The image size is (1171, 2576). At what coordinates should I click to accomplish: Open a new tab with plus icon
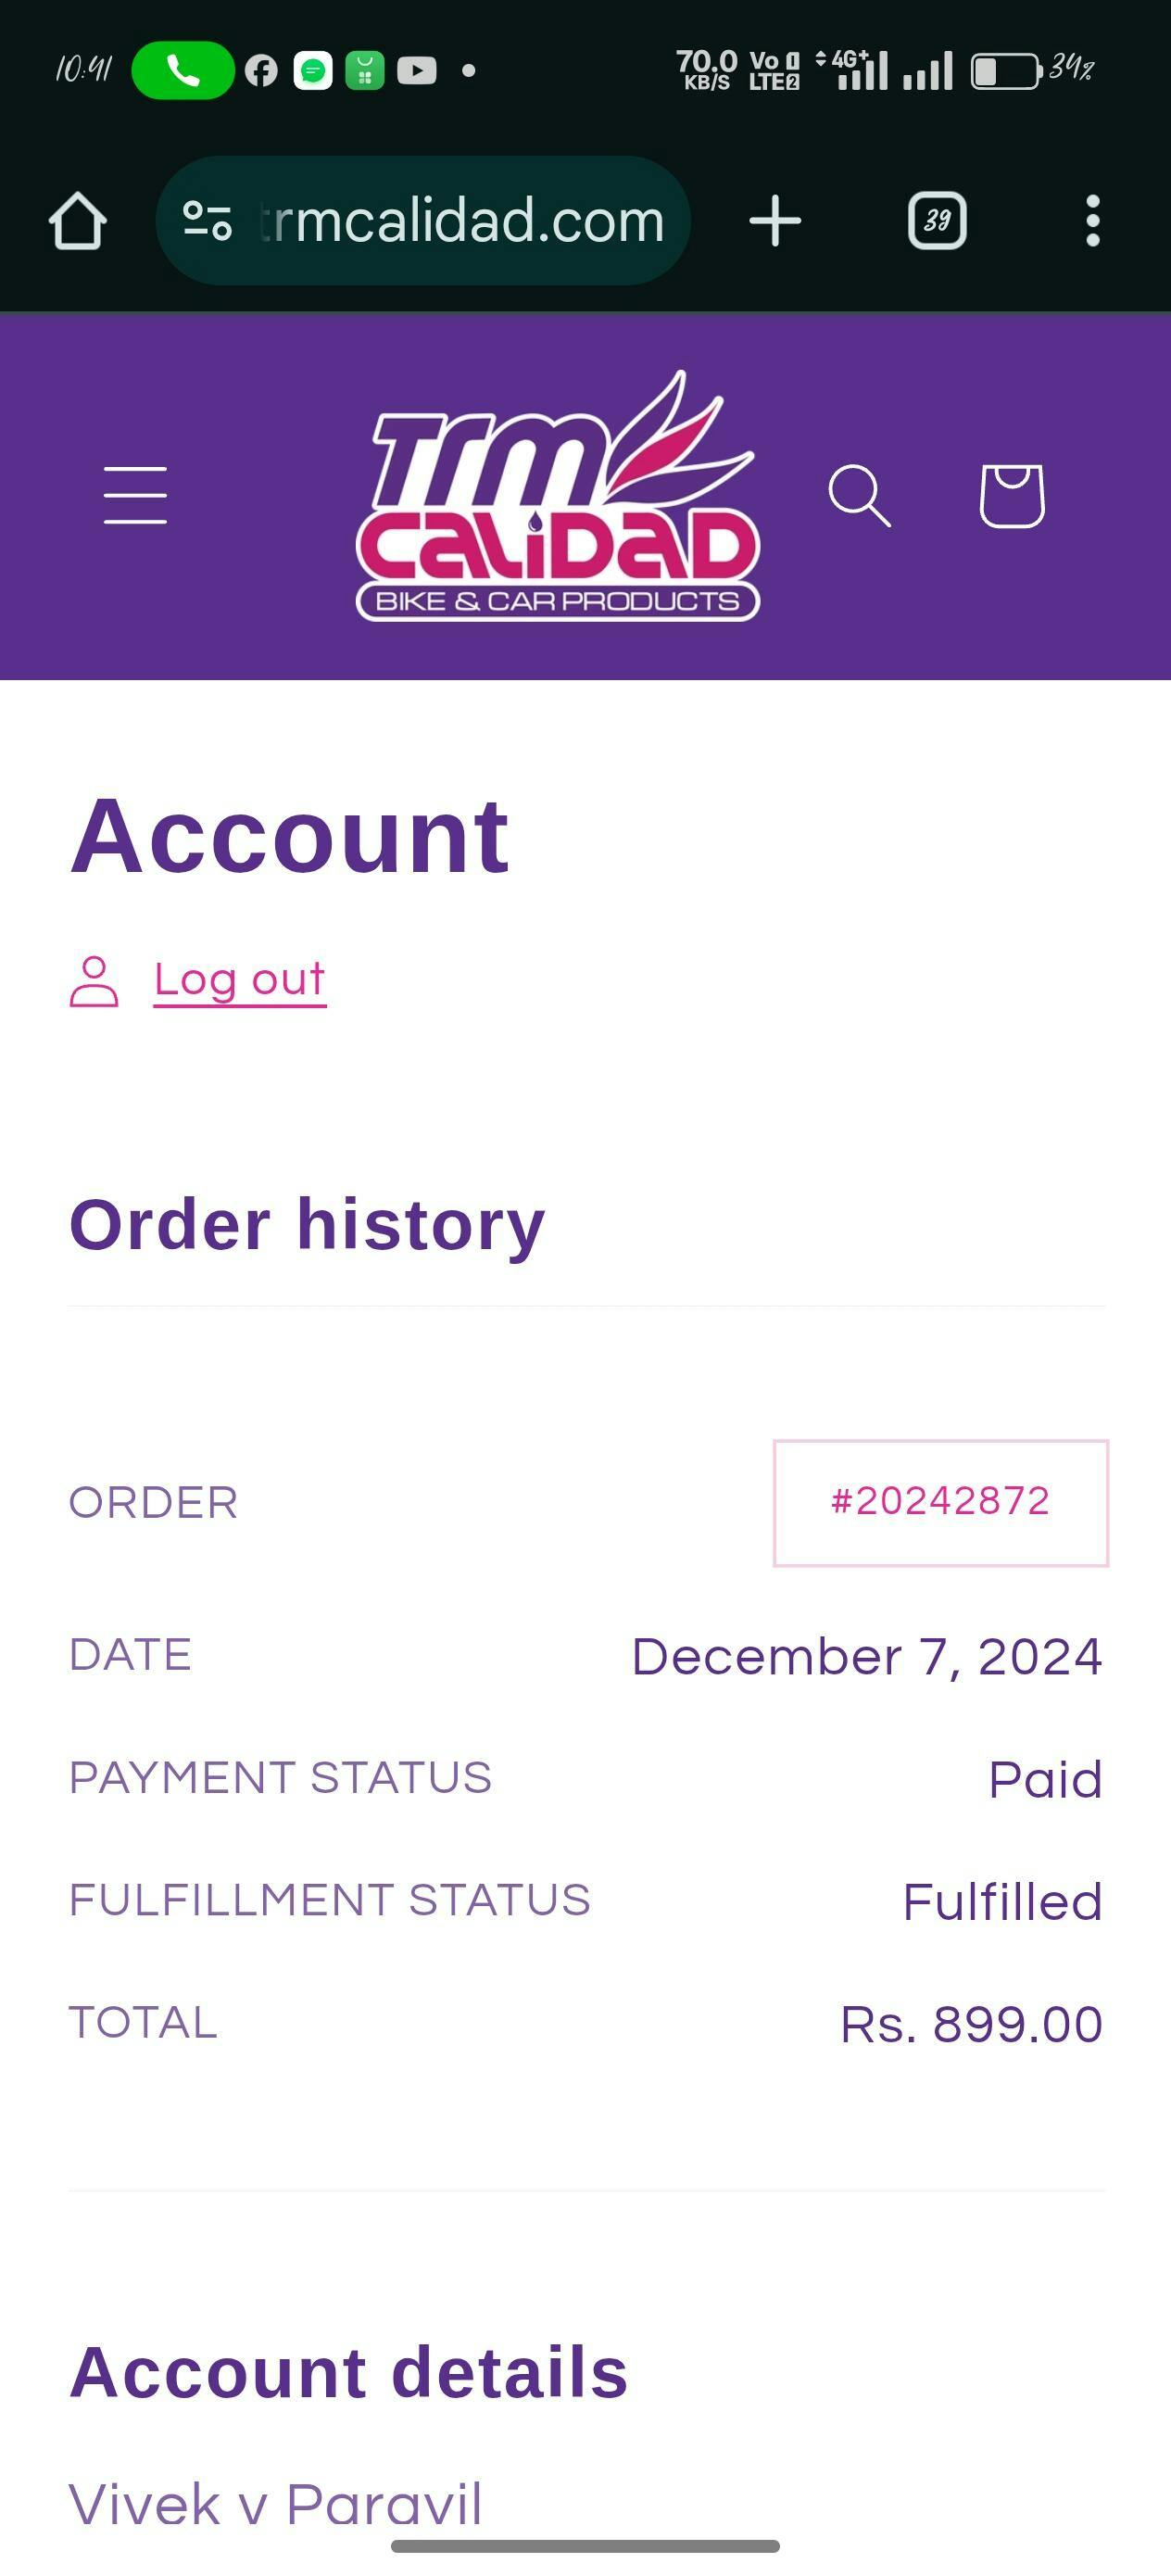click(775, 221)
